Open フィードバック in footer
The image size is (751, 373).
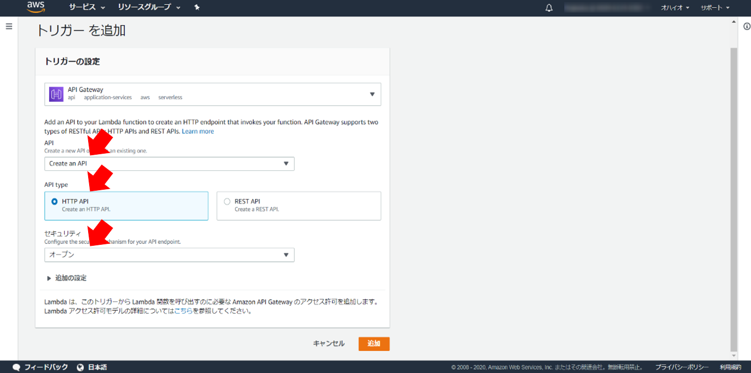coord(46,367)
